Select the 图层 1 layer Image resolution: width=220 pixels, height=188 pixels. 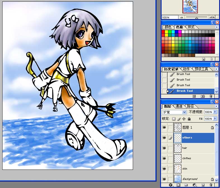pyautogui.click(x=194, y=128)
